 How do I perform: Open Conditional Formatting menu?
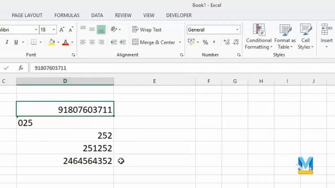click(259, 37)
